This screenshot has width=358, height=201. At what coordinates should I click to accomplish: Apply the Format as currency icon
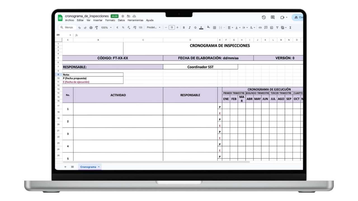117,27
